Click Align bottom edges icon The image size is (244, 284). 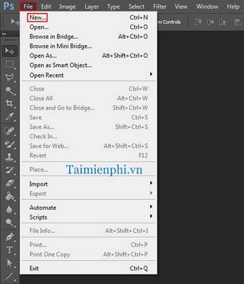pyautogui.click(x=222, y=22)
